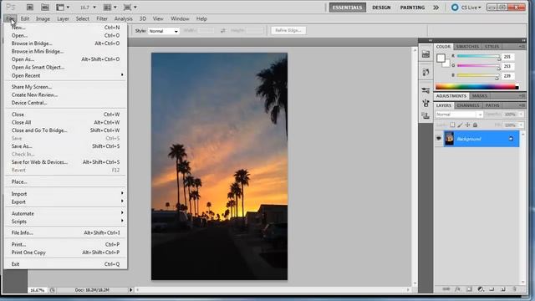The width and height of the screenshot is (535, 301).
Task: Click the add layer mask icon
Action: click(469, 289)
